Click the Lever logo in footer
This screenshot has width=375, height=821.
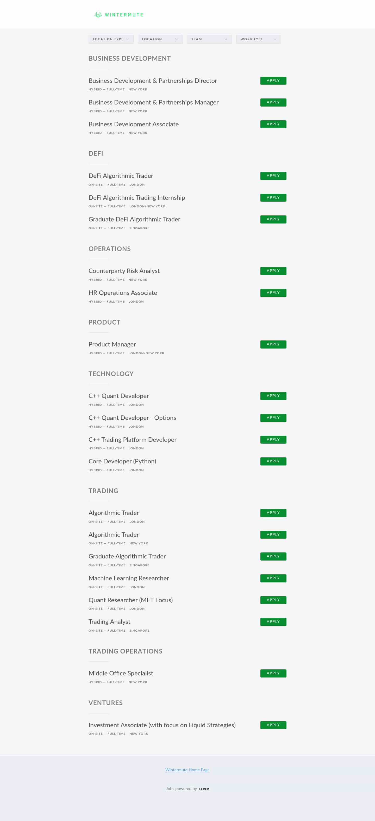(204, 789)
